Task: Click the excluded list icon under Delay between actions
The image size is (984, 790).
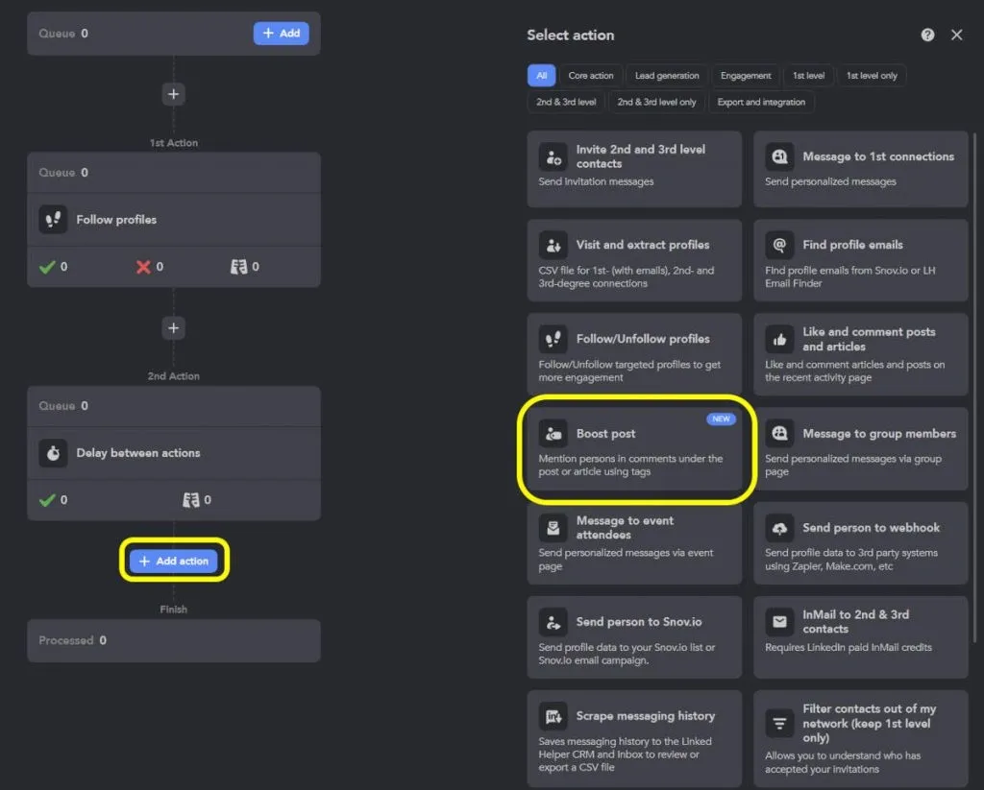Action: pyautogui.click(x=191, y=500)
